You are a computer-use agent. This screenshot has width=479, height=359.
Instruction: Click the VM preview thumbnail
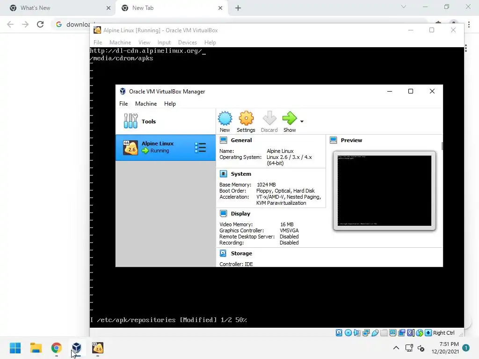tap(385, 191)
